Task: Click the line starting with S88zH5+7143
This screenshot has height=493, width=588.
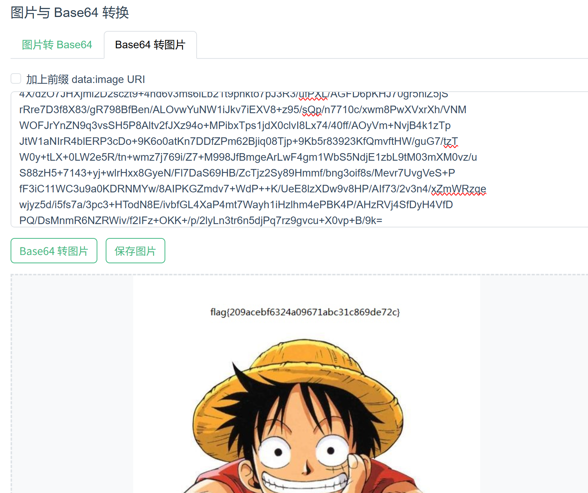Action: point(237,173)
